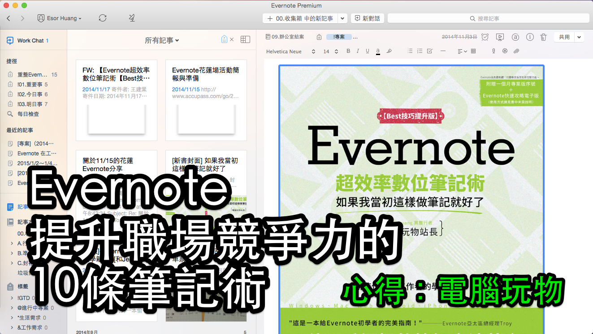
Task: Open the new note dropdown arrow
Action: click(342, 18)
